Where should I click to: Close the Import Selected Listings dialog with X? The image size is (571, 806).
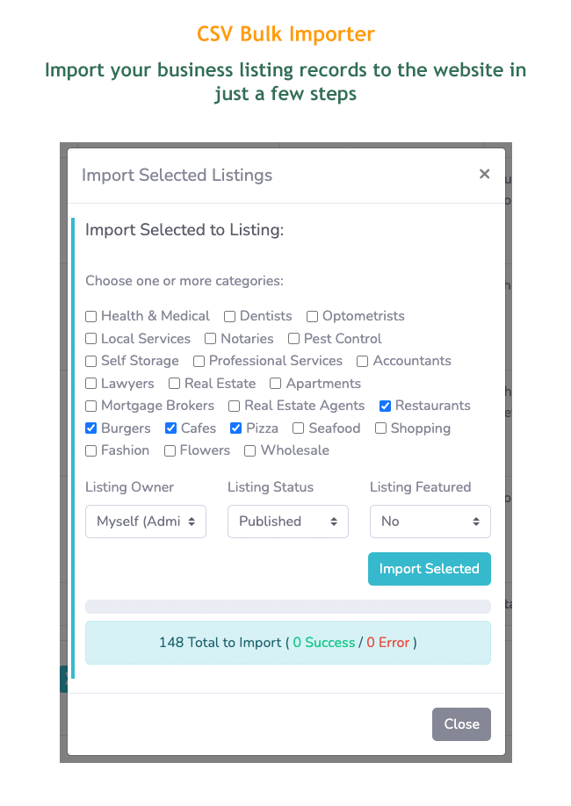[x=484, y=174]
